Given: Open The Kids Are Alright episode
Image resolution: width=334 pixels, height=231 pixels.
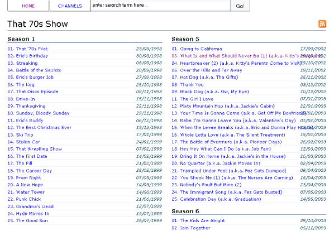Looking at the screenshot, I should tap(198, 220).
